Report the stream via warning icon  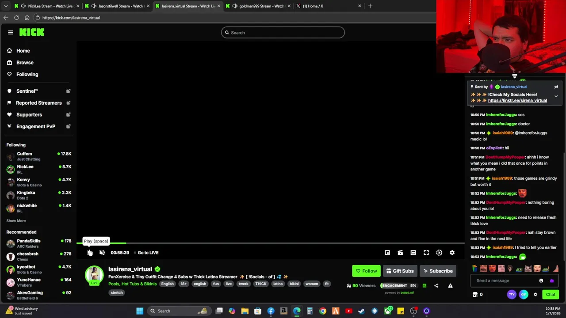click(450, 286)
